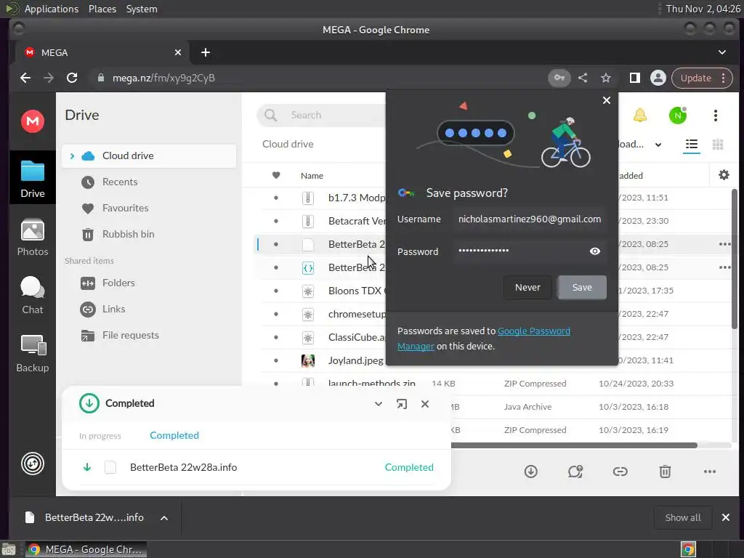Go back in browser history
The image size is (744, 558).
tap(25, 78)
